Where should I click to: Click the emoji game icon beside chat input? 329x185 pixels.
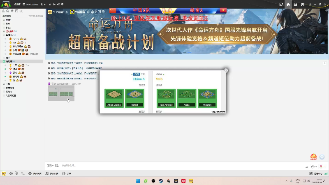coord(49,166)
